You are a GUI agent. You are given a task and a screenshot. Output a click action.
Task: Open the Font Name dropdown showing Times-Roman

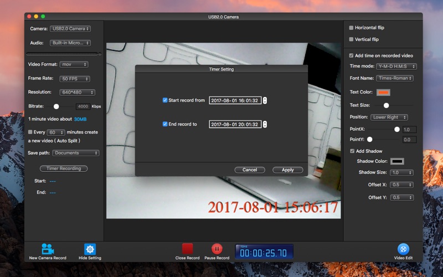click(x=395, y=78)
